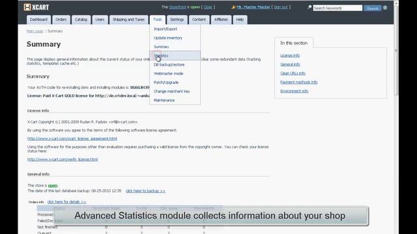Click the 'License info' section heading
The image size is (417, 234).
coord(38,110)
